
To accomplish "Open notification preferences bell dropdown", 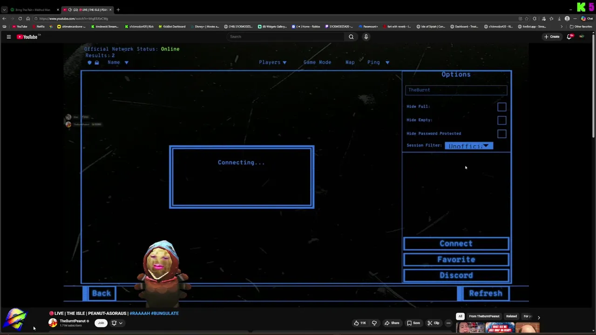I will 116,323.
